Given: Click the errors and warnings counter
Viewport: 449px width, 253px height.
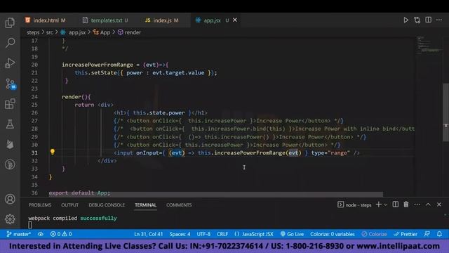Looking at the screenshot, I should (x=61, y=234).
